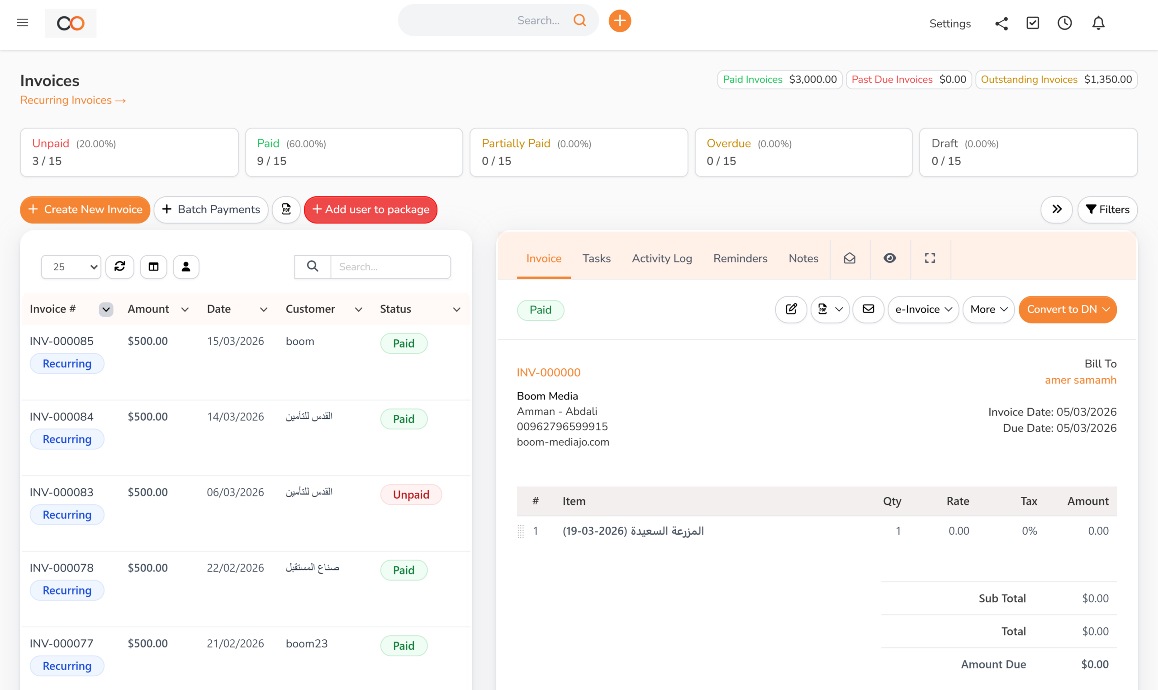Toggle column visibility with columns icon
The image size is (1158, 690).
tap(153, 266)
